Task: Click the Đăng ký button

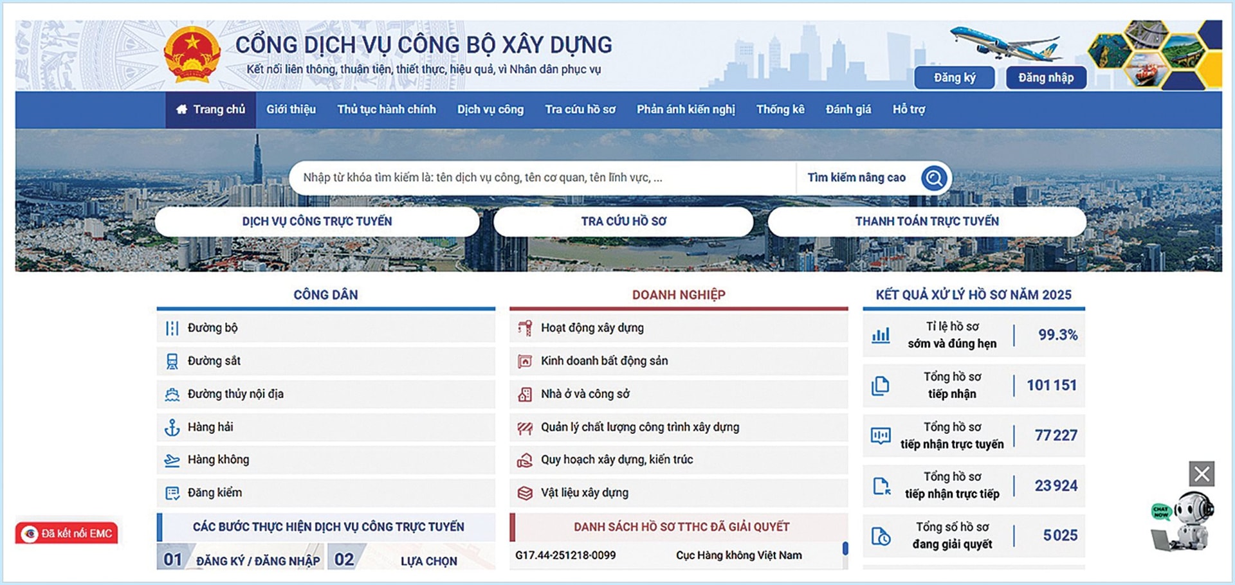Action: [x=955, y=77]
